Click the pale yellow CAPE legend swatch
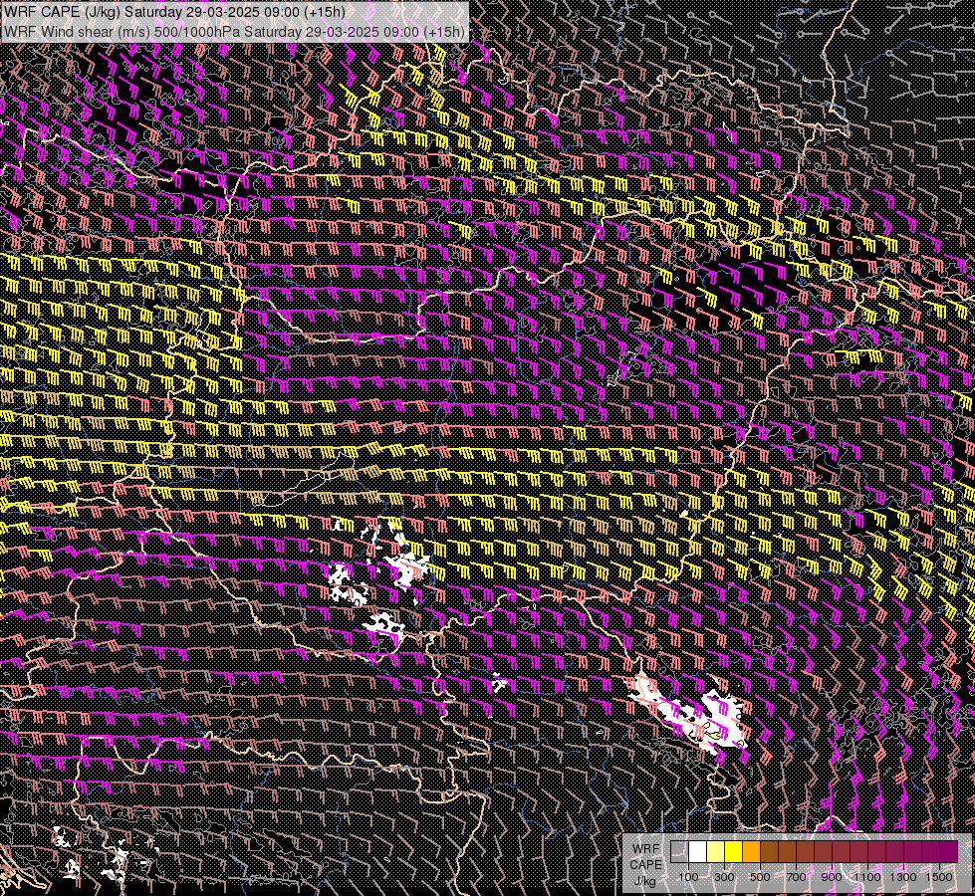The height and width of the screenshot is (896, 975). pyautogui.click(x=716, y=851)
